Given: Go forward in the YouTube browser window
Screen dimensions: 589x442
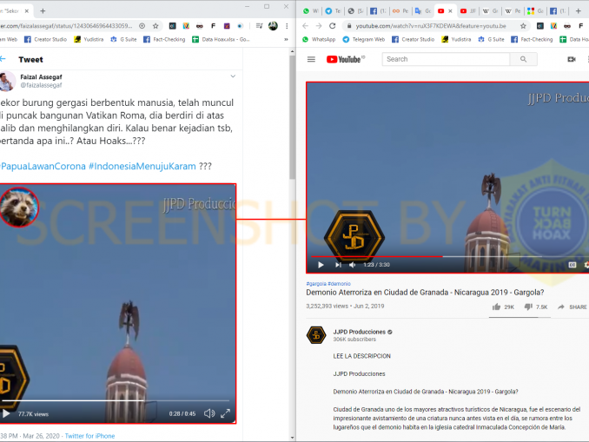Looking at the screenshot, I should point(319,26).
